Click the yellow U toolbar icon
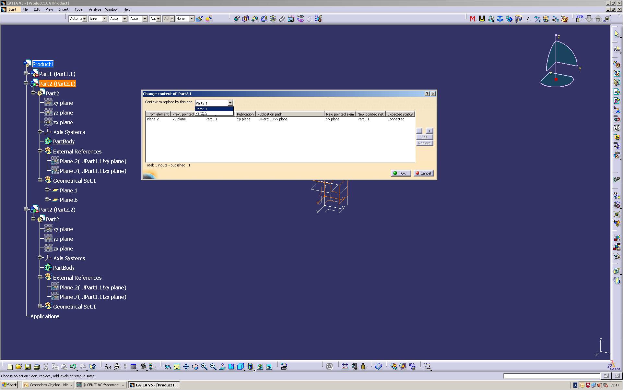623x390 pixels. coord(482,19)
